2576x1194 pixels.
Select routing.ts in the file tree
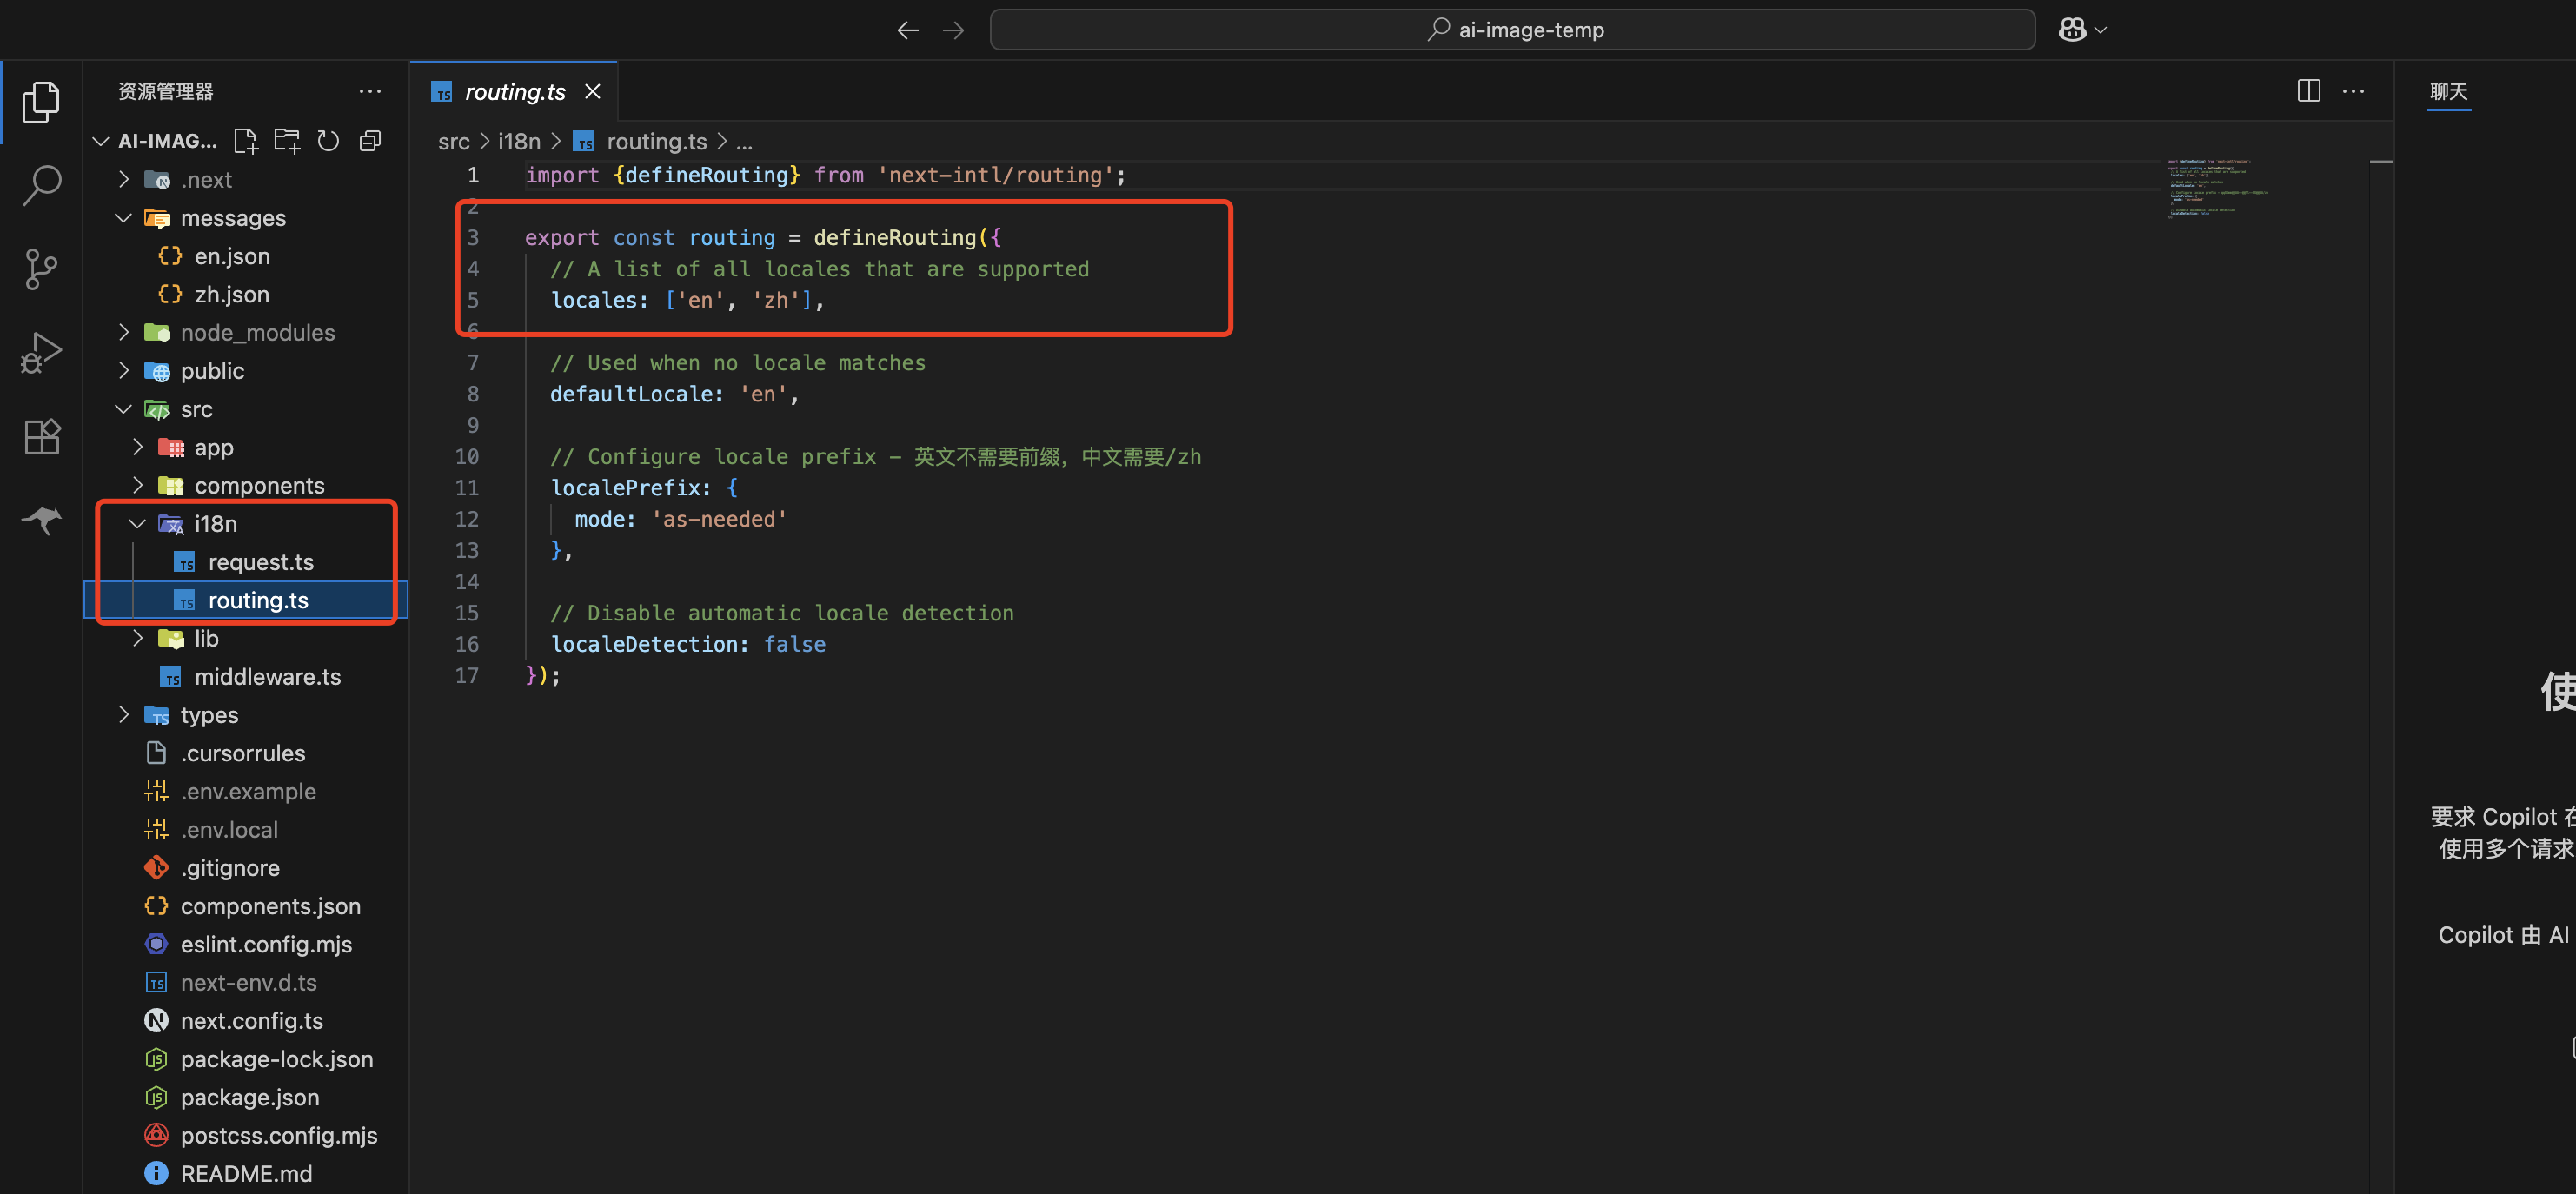coord(244,600)
